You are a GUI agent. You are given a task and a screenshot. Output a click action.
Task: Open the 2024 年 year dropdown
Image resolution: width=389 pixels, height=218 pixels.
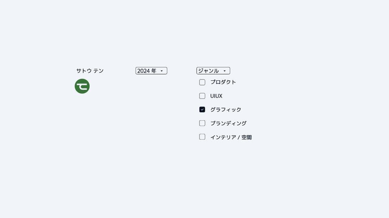151,71
